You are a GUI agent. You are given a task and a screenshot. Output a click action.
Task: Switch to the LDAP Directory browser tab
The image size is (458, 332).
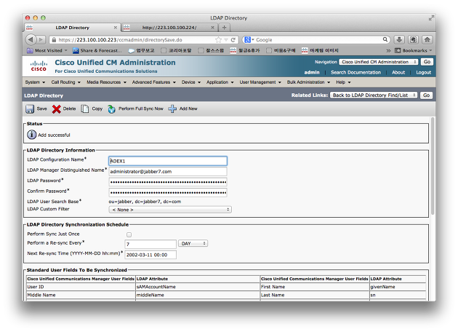point(72,28)
